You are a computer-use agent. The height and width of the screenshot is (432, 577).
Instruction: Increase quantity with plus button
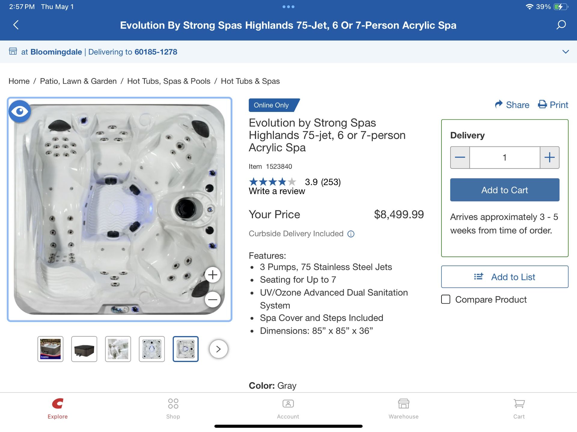tap(549, 157)
